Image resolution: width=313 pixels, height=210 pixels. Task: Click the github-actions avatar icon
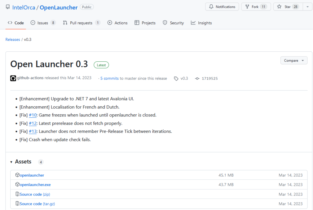(x=13, y=78)
